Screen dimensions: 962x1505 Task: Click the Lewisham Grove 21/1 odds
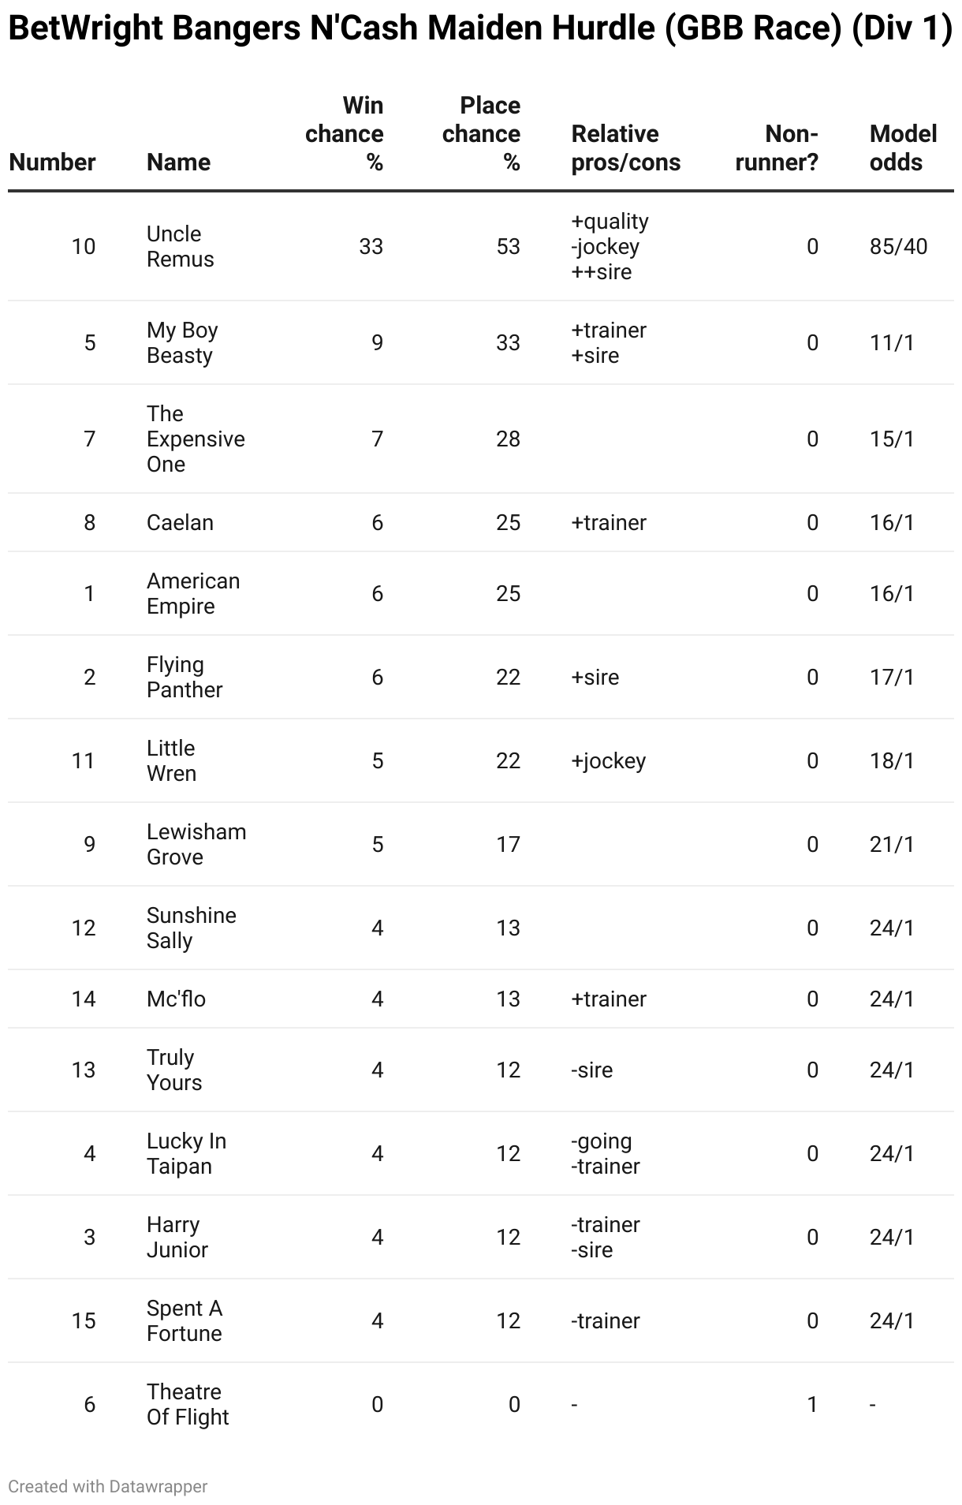point(892,845)
